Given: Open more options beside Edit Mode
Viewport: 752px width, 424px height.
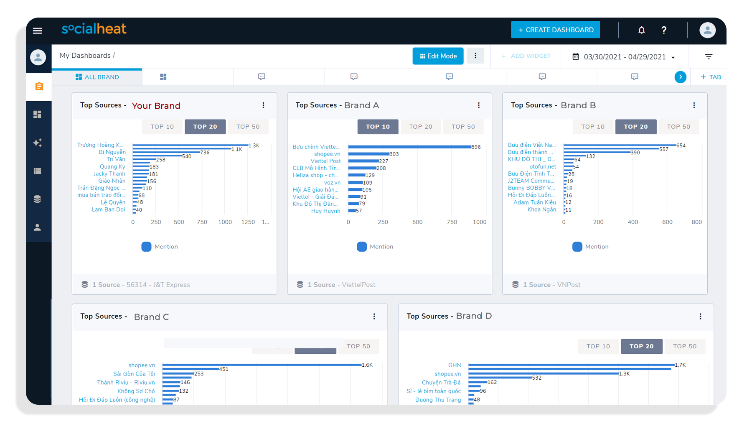Looking at the screenshot, I should 475,56.
